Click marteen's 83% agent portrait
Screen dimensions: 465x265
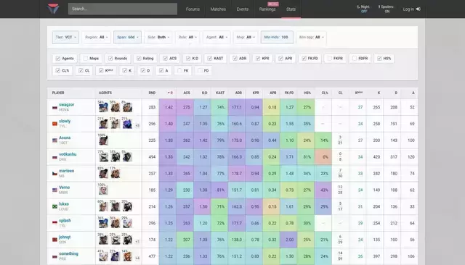(103, 174)
